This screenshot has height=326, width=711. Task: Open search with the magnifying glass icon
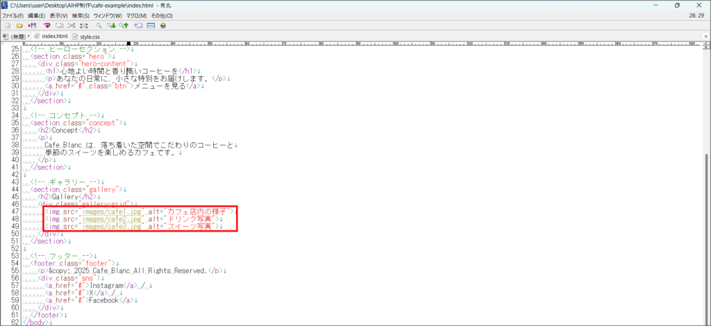(99, 25)
